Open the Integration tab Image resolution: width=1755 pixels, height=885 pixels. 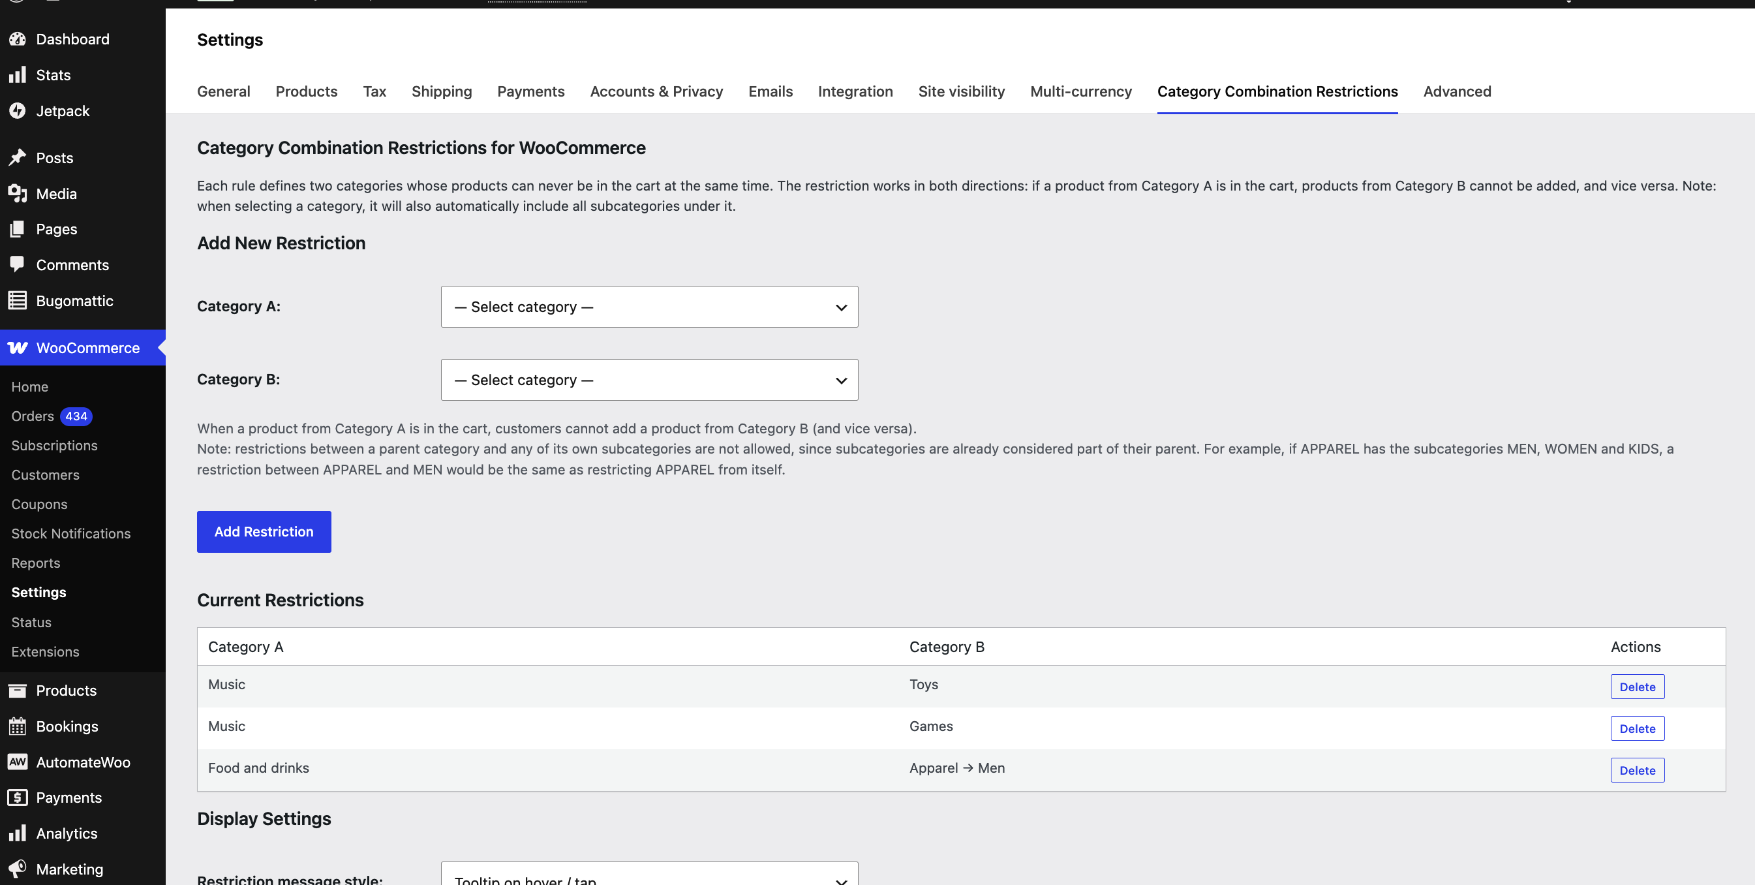[856, 91]
